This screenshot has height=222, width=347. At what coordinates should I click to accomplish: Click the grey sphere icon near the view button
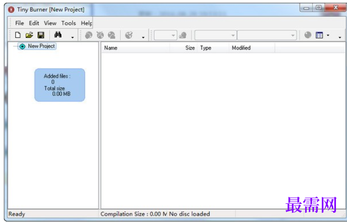(x=308, y=35)
